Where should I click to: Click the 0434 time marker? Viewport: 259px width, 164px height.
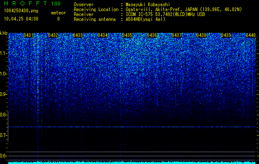point(103,35)
